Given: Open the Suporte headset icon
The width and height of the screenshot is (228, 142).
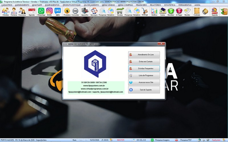Looking at the screenshot, I should (215, 12).
